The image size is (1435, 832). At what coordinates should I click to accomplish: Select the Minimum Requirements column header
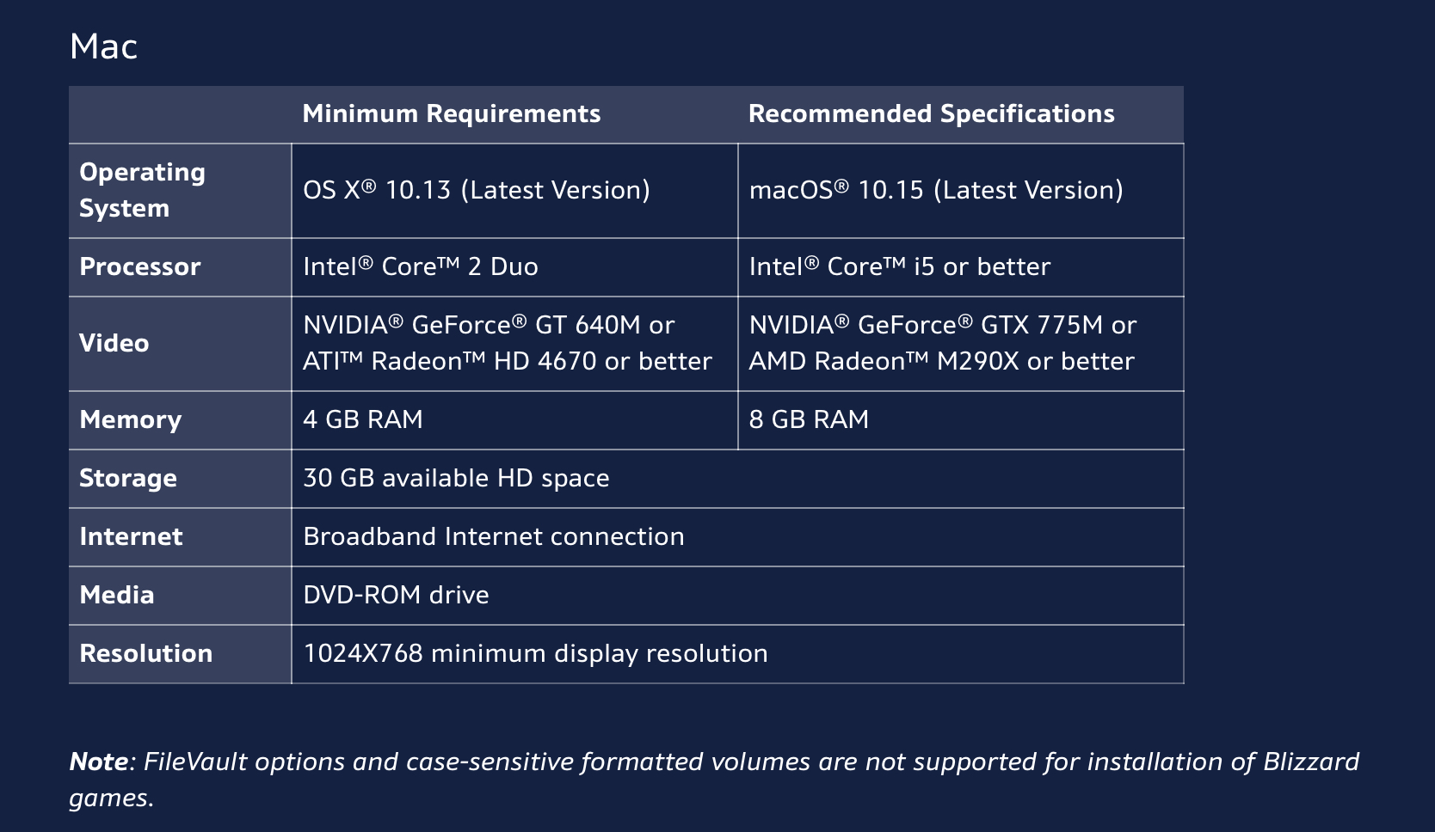point(451,114)
